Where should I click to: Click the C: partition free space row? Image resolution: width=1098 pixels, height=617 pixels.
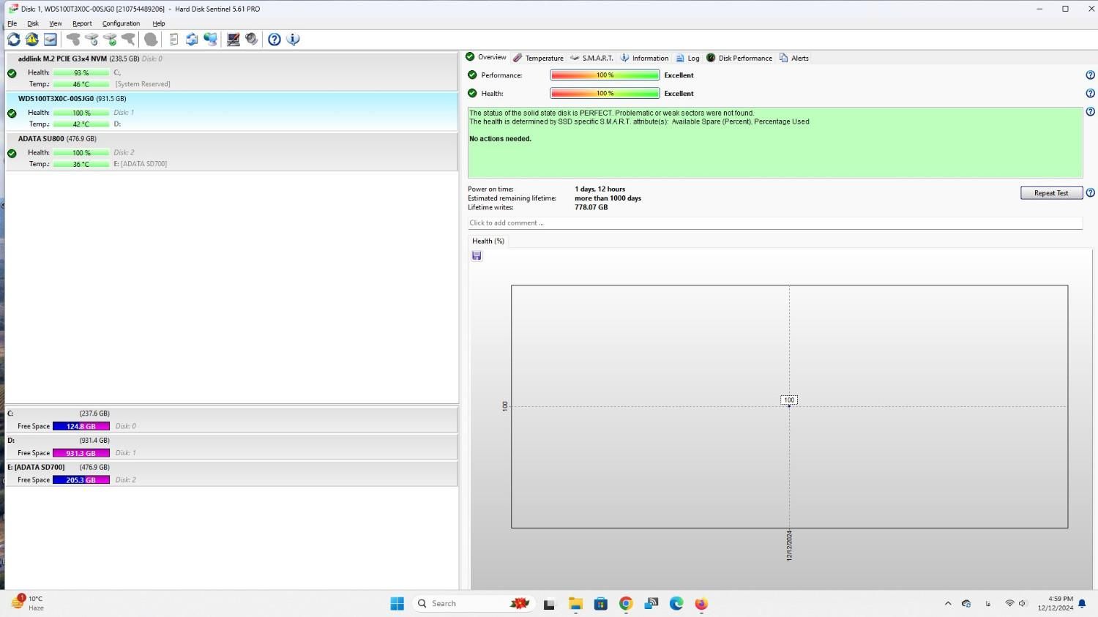pyautogui.click(x=231, y=420)
